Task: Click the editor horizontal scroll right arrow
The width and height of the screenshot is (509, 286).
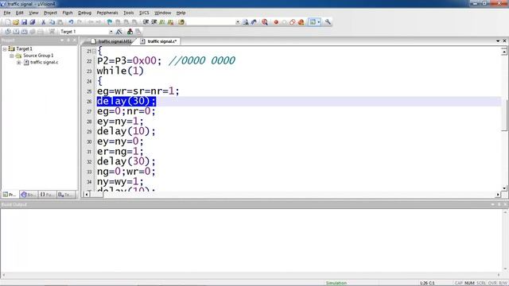Action: pyautogui.click(x=498, y=195)
